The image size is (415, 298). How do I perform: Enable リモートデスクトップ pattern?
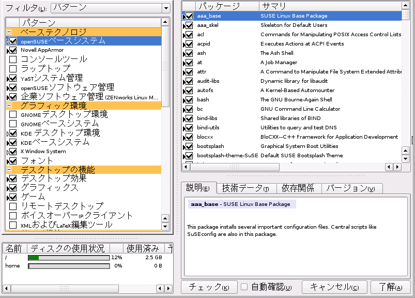(x=13, y=206)
